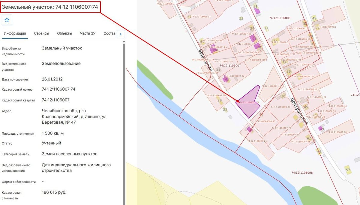Viewport: 360px width, 205px height.
Task: Open the Объекты tab
Action: (x=64, y=33)
